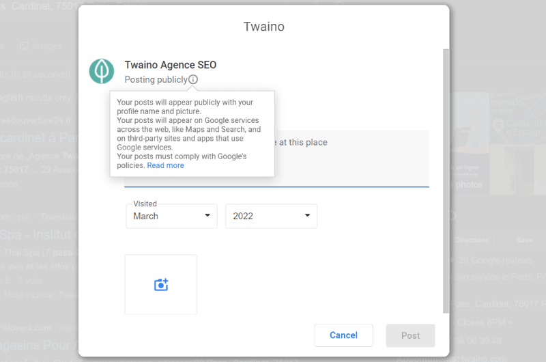Viewport: 546px width, 362px height.
Task: Click the dialog's vertical scrollbar
Action: (x=446, y=181)
